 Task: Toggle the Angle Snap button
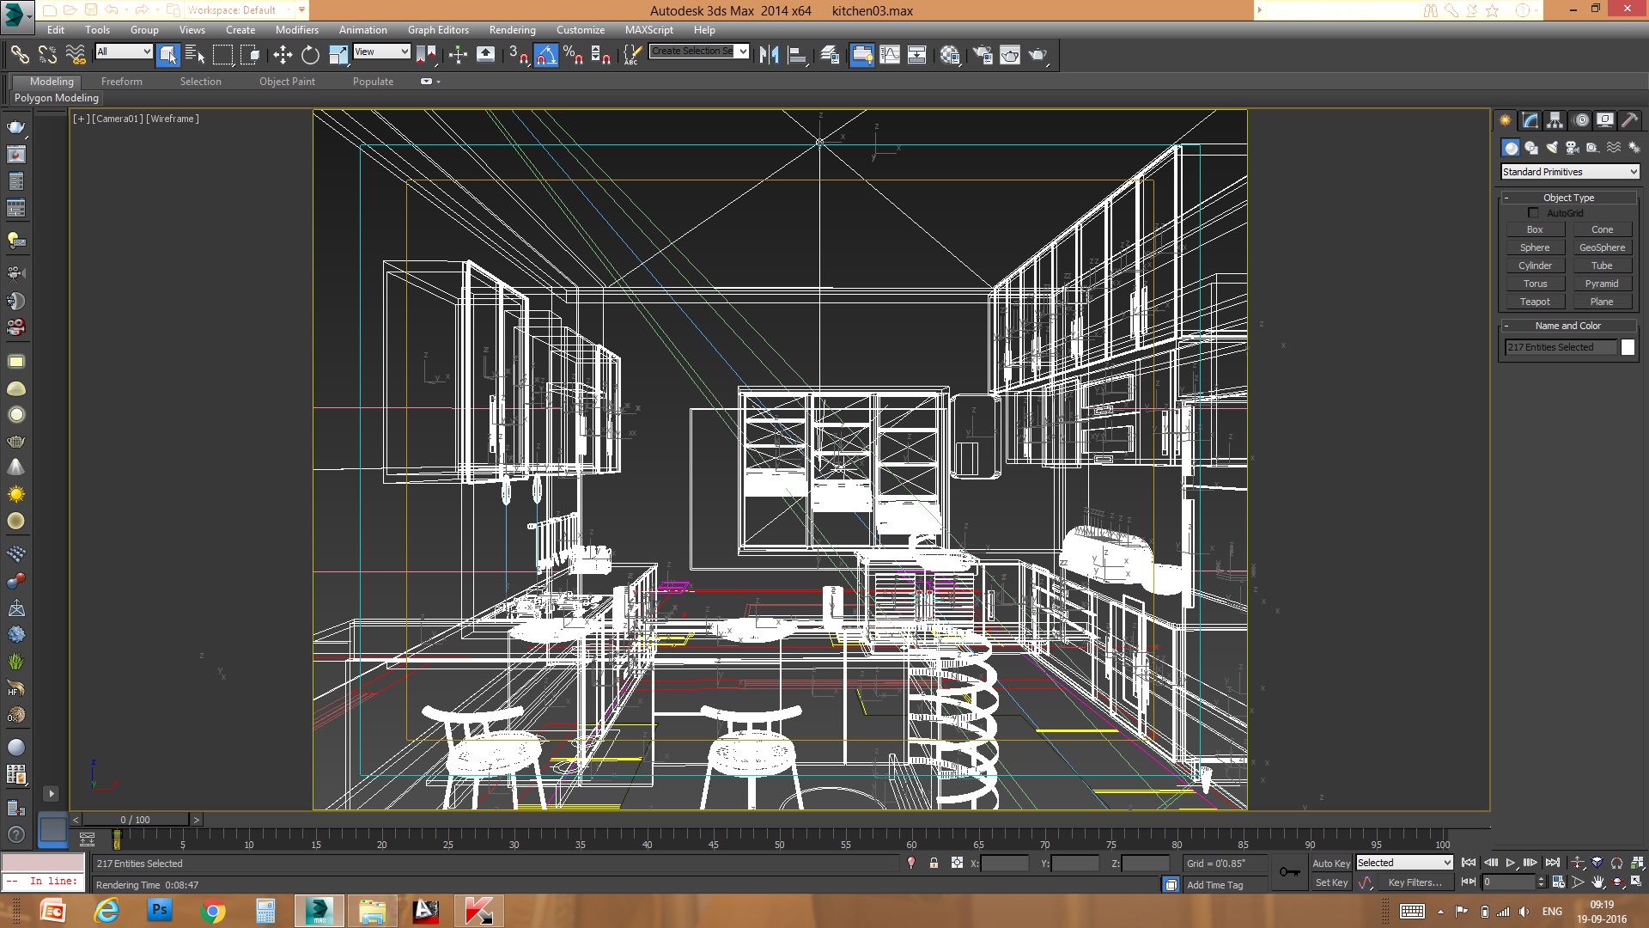[546, 55]
